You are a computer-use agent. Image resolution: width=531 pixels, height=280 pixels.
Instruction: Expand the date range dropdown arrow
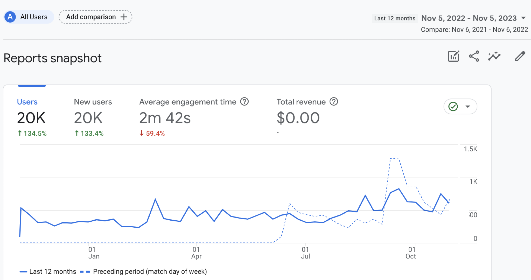pyautogui.click(x=523, y=18)
